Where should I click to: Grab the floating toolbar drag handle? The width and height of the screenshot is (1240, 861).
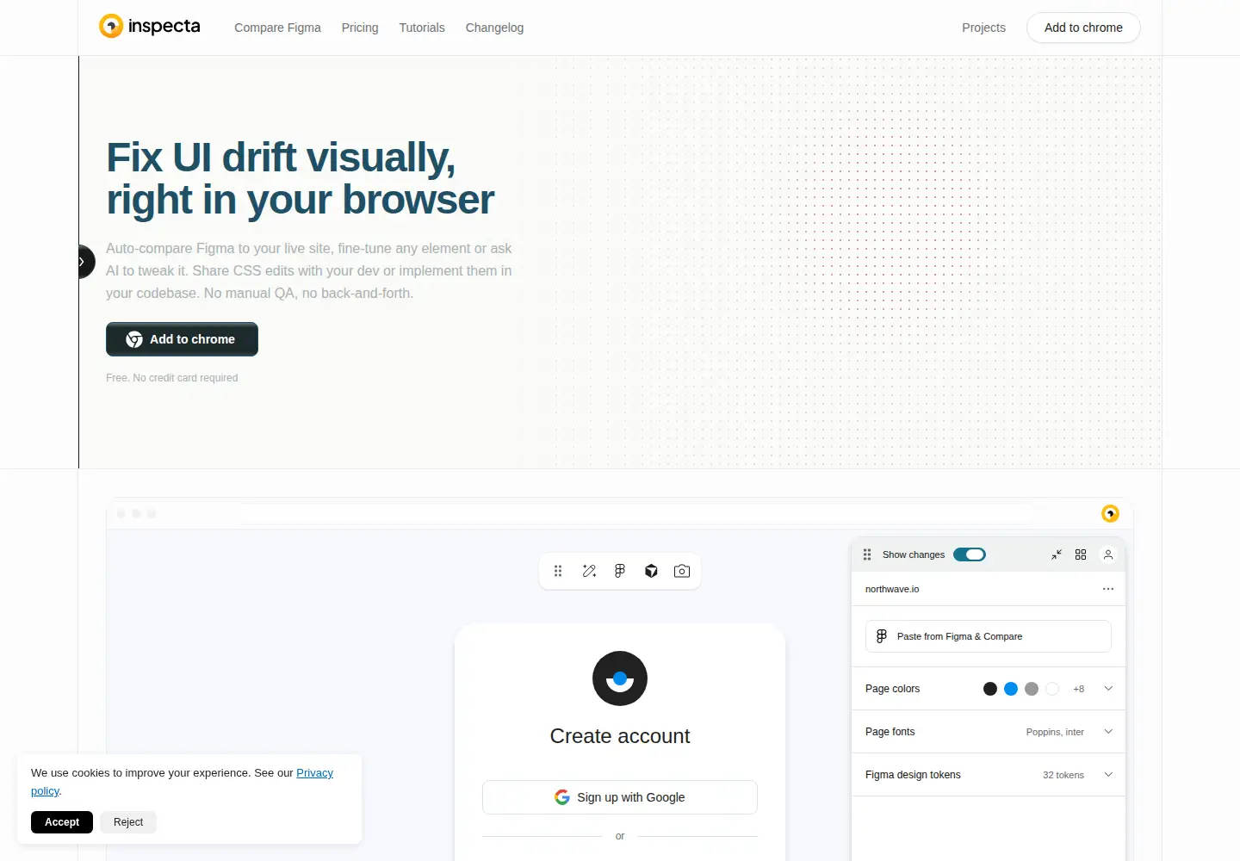coord(558,571)
